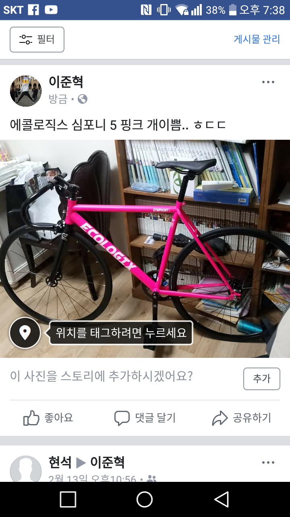Tap the Android back navigation triangle
Viewport: 290px width, 517px height.
222,499
